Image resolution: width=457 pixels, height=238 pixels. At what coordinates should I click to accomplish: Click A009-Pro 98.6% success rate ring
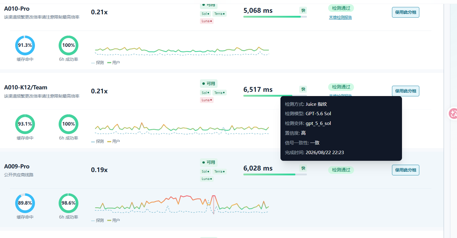click(x=68, y=203)
